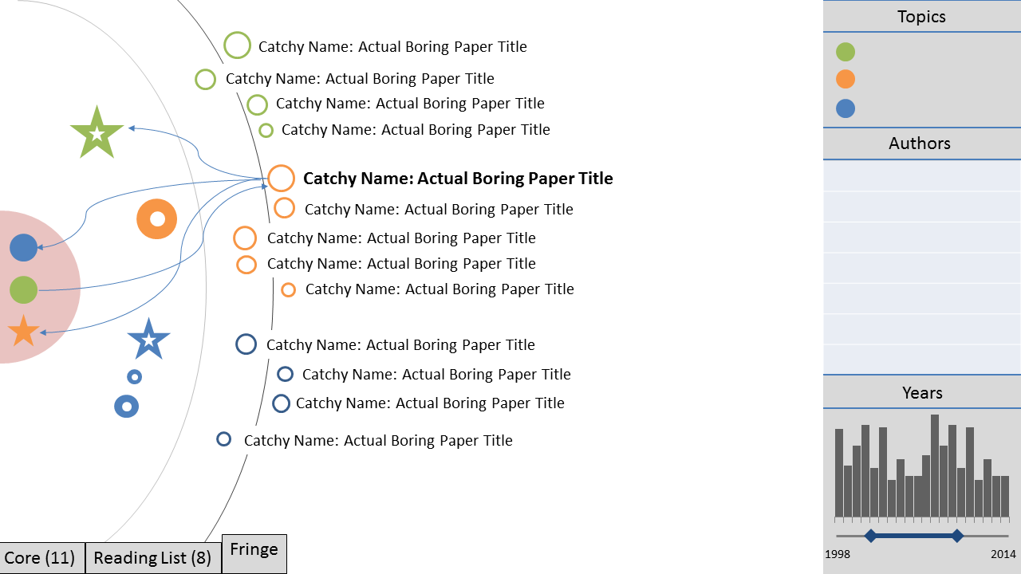The height and width of the screenshot is (574, 1021).
Task: Click the orange ring beside bold paper title
Action: pos(281,179)
